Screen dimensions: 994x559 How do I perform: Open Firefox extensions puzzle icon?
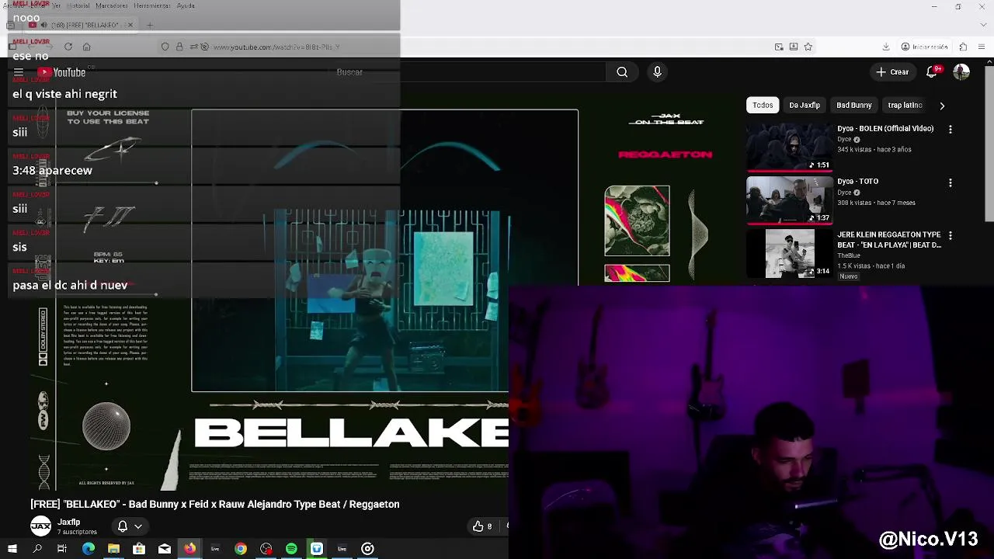(x=963, y=47)
